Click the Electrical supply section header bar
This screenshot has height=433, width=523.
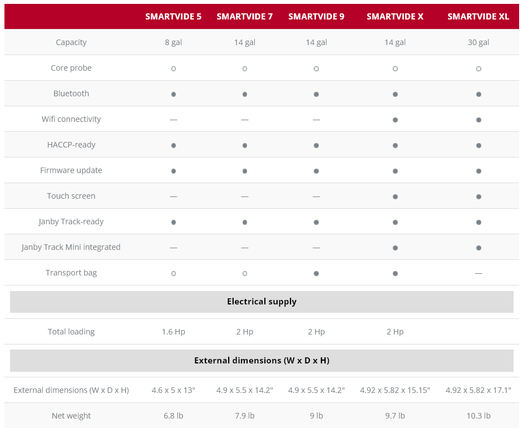point(261,302)
